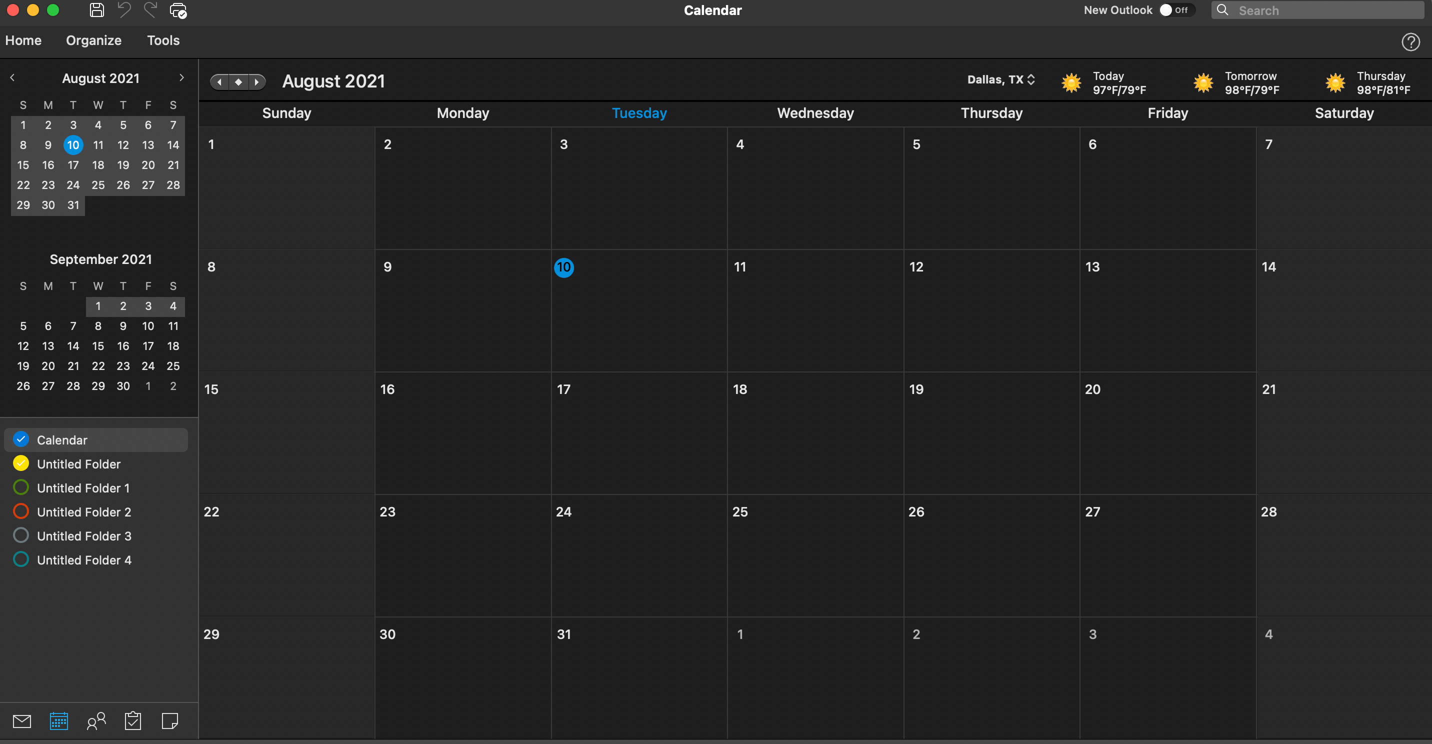
Task: Enable Untitled Folder 4 calendar
Action: pyautogui.click(x=21, y=559)
